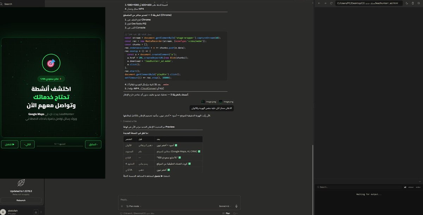This screenshot has width=423, height=215.
Task: Click the reload icon in the preview browser toolbar
Action: 331,3
